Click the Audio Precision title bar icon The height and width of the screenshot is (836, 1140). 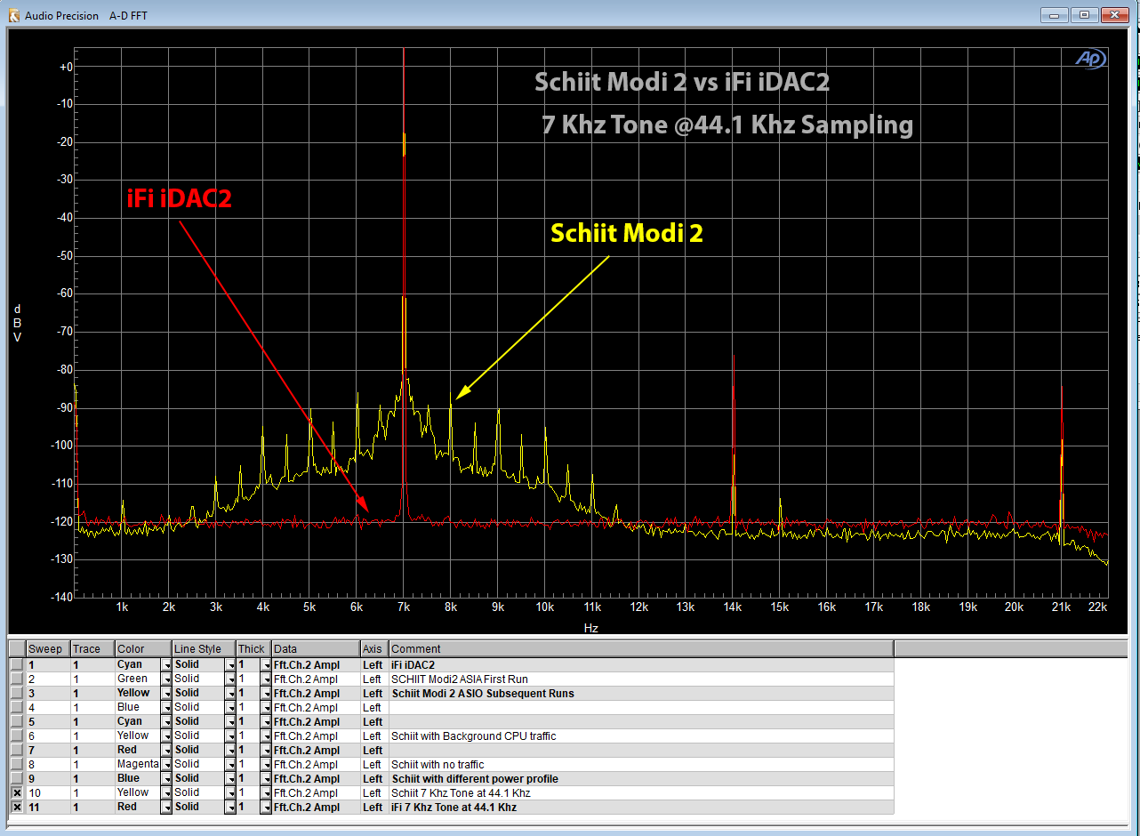click(x=13, y=15)
